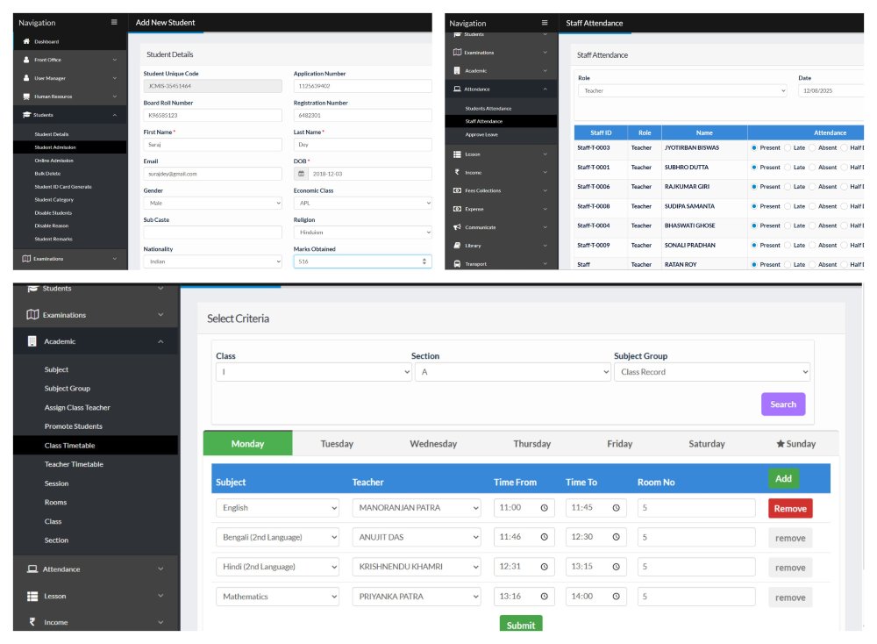This screenshot has width=877, height=644.
Task: Mark SONALI PRADHAN as Late
Action: (x=788, y=245)
